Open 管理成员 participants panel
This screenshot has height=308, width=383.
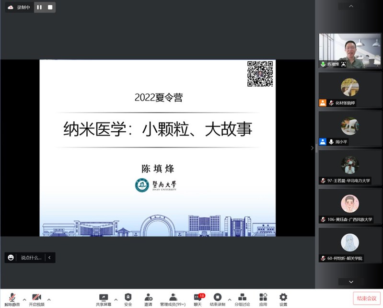173,297
